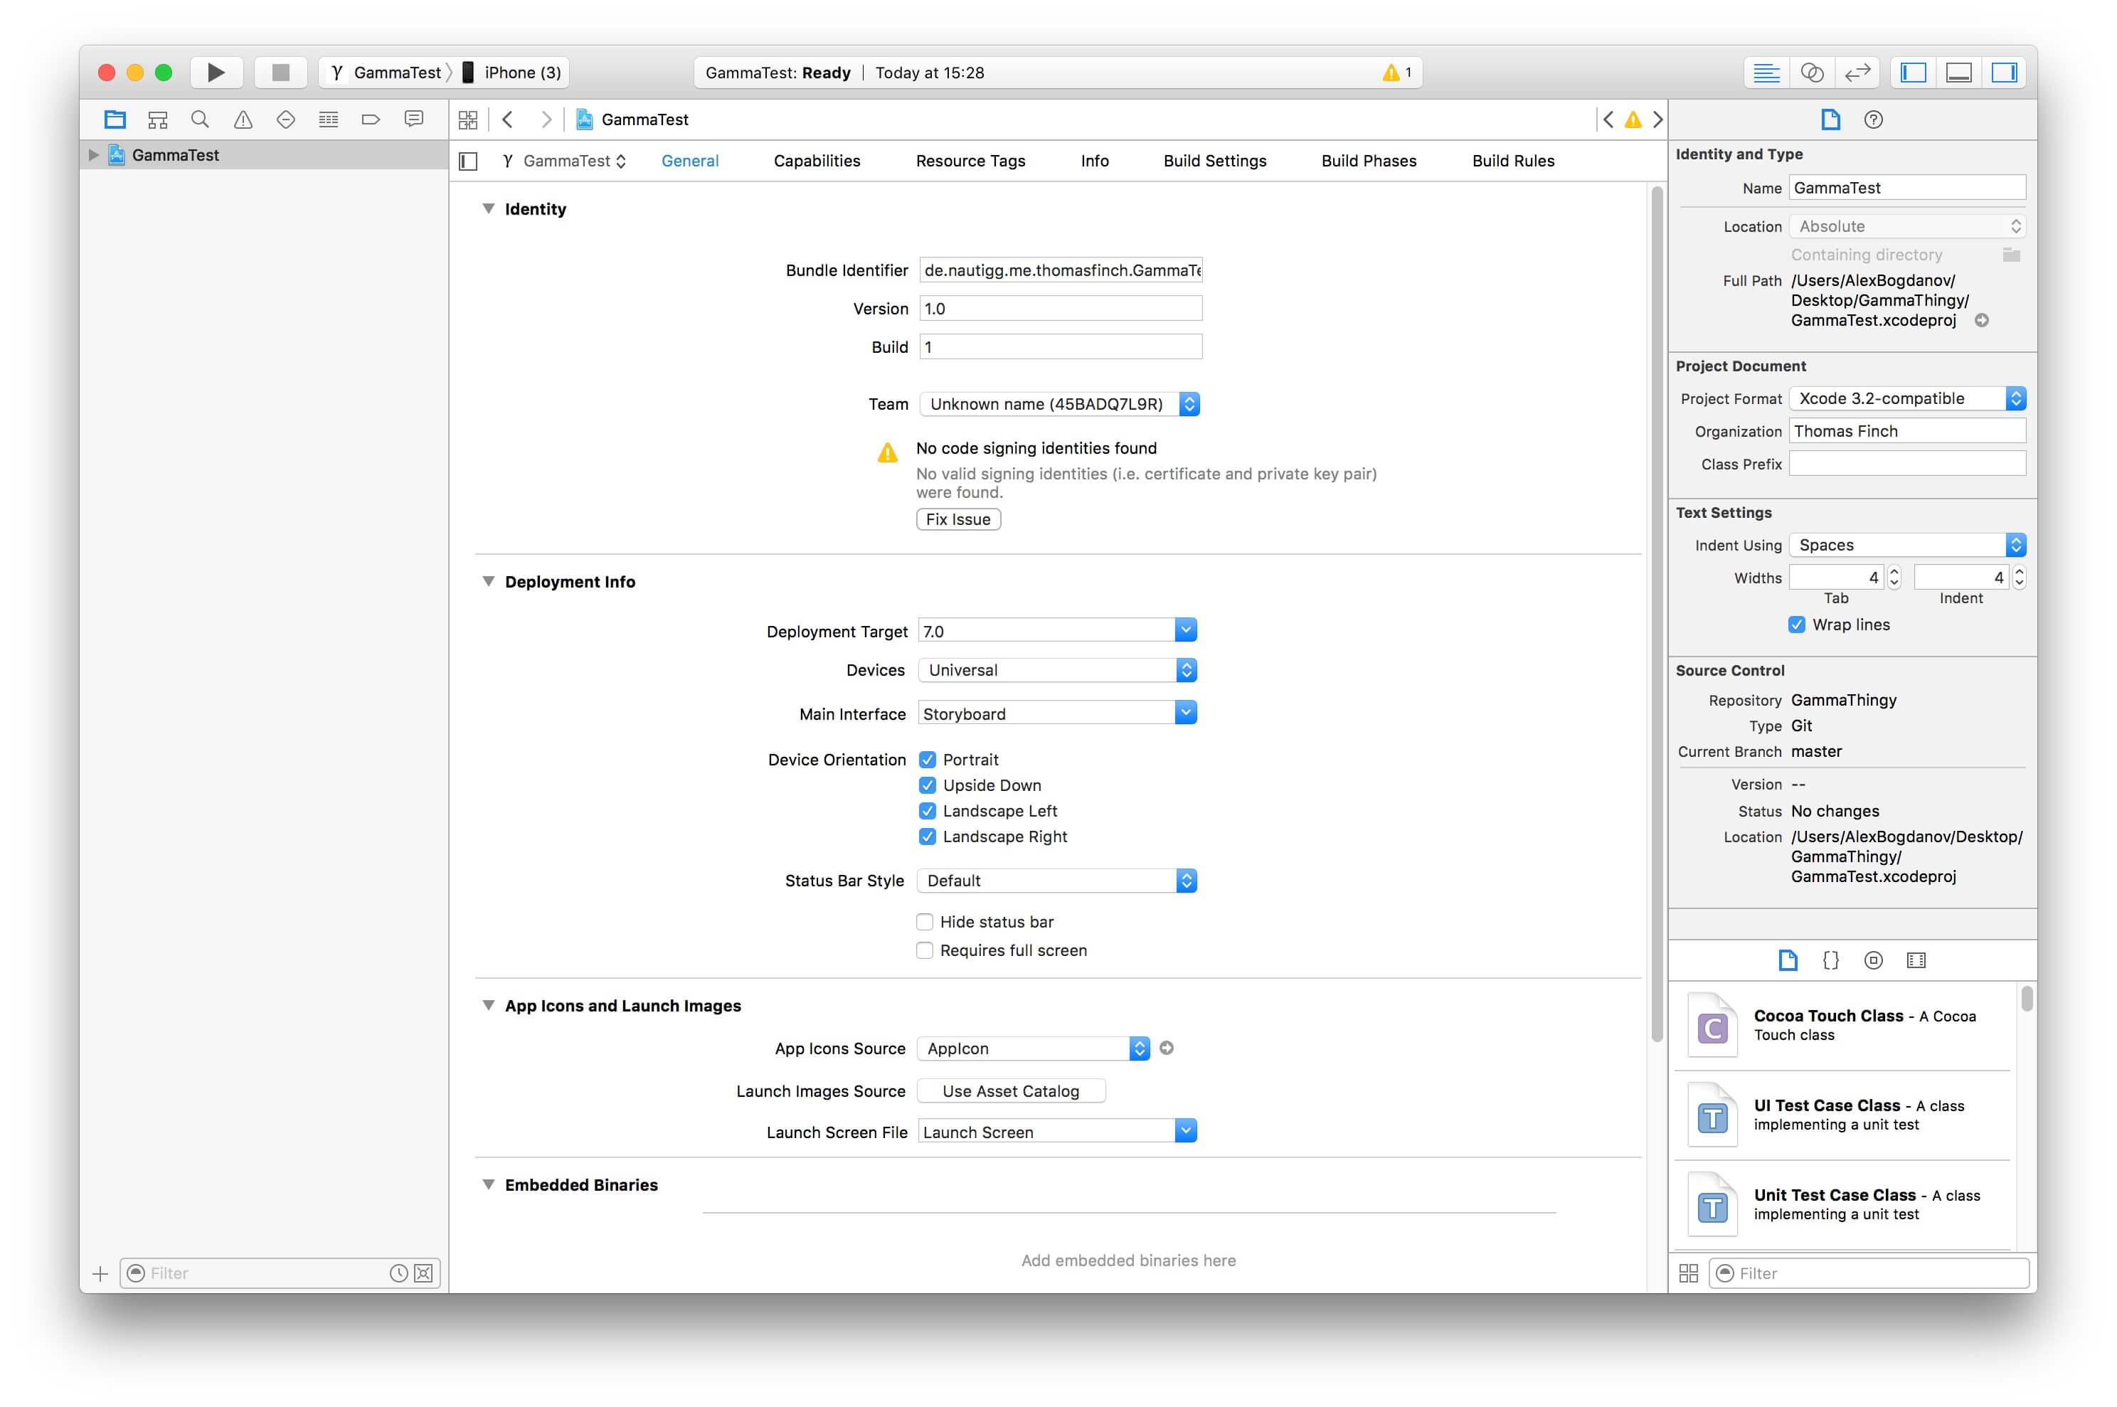Viewport: 2117px width, 1407px height.
Task: Collapse the Identity section
Action: pyautogui.click(x=488, y=208)
